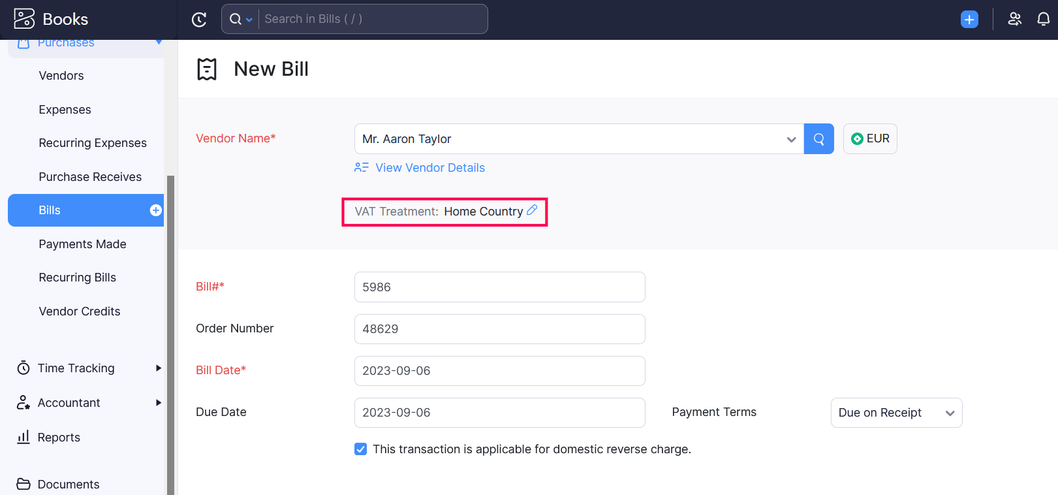Open the notifications bell

[x=1044, y=19]
